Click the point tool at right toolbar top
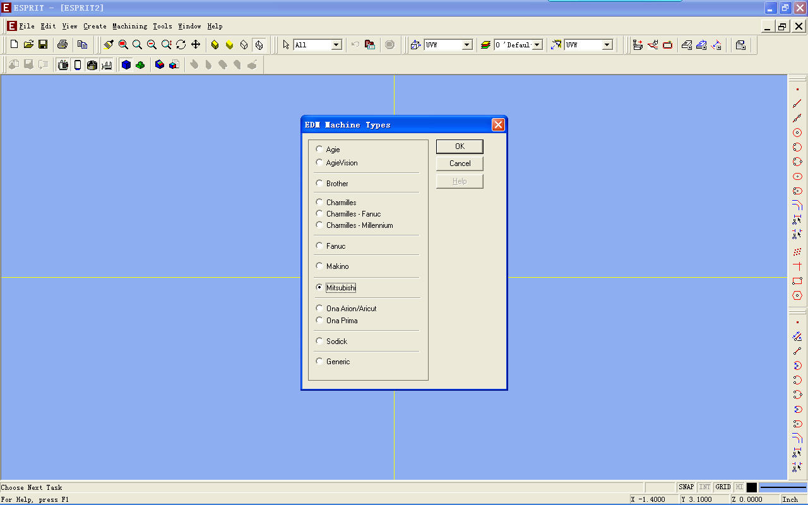This screenshot has width=808, height=505. point(797,90)
